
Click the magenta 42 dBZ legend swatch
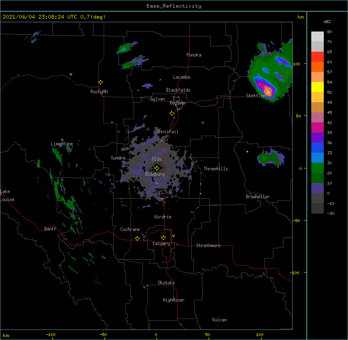317,127
